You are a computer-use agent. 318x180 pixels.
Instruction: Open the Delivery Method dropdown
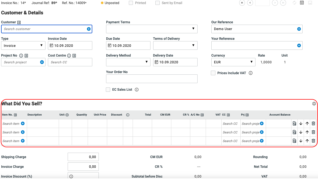click(128, 62)
